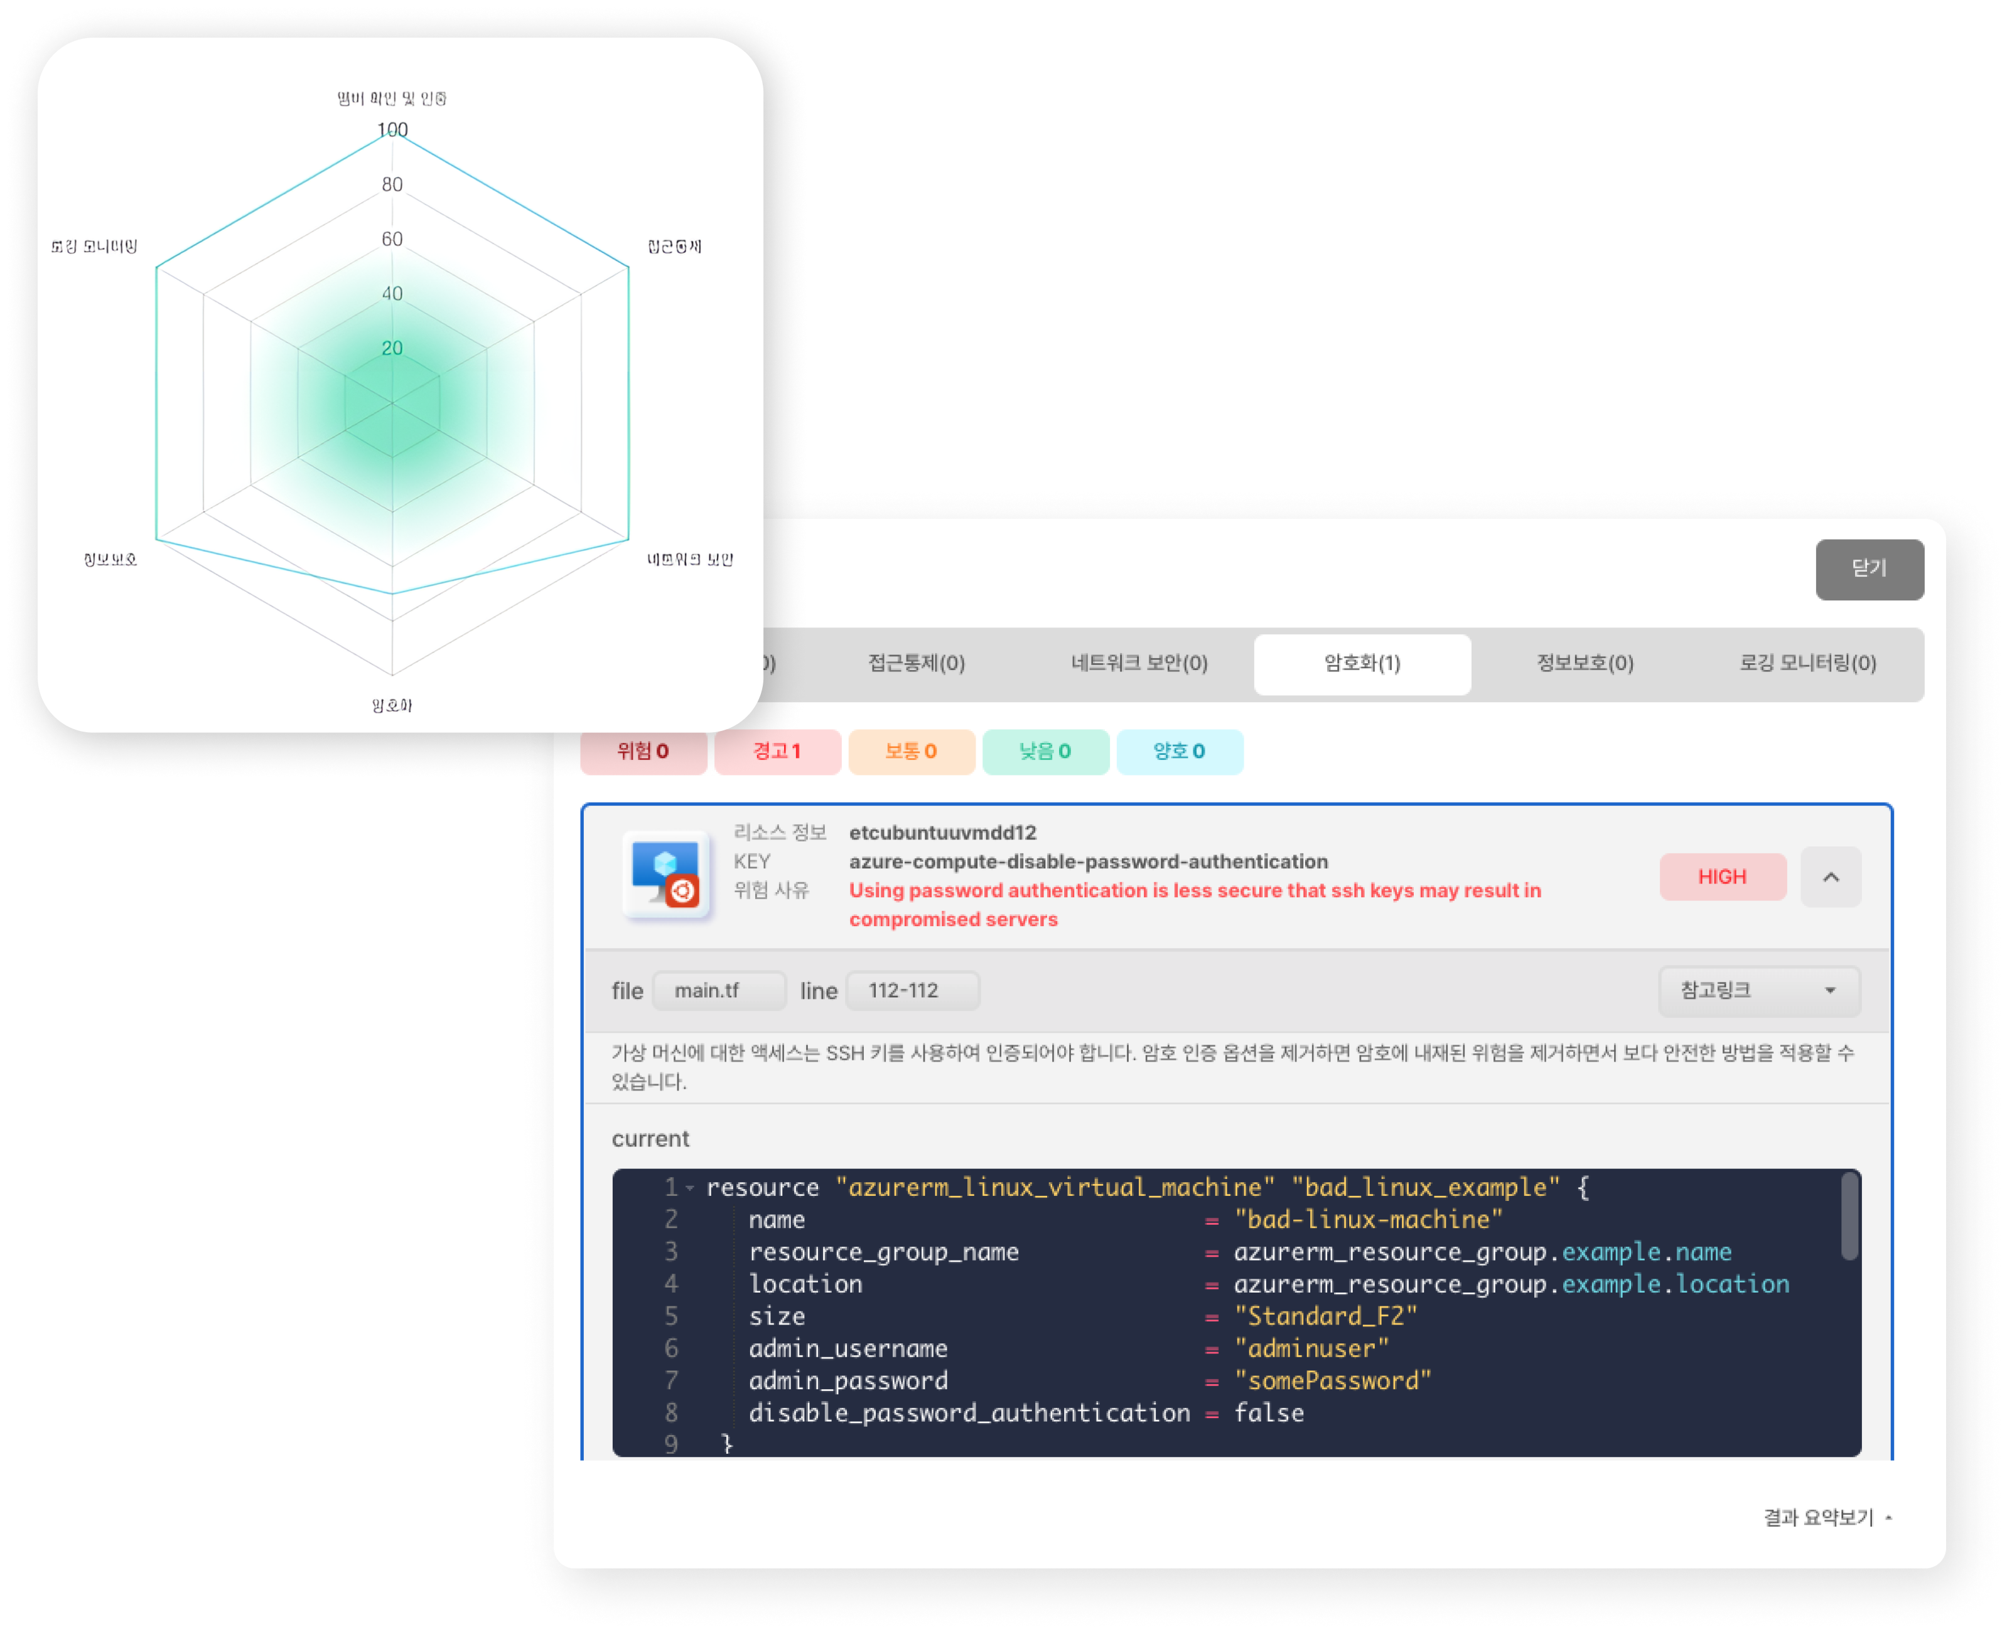Switch to the 네트워크 보안(0) tab
The width and height of the screenshot is (2007, 1632).
point(1139,664)
